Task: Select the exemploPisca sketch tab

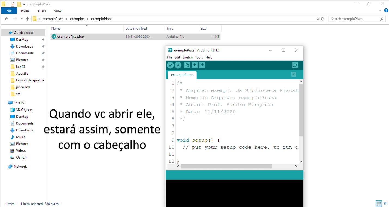Action: pos(182,75)
